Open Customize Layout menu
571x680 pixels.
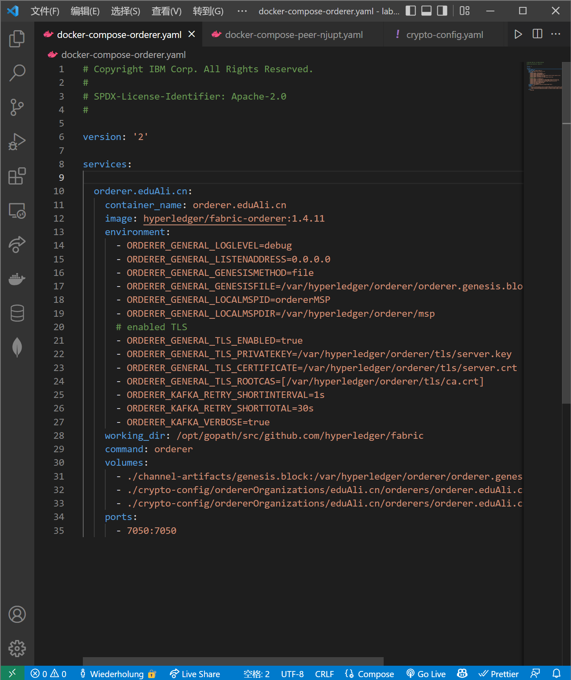464,11
